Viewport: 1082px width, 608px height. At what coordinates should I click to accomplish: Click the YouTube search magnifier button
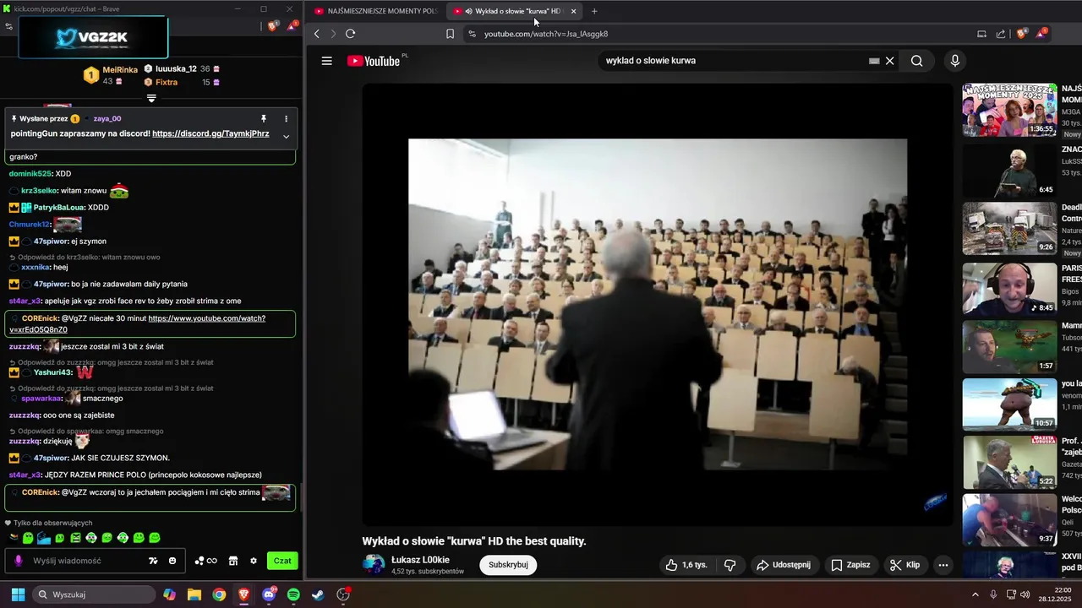click(x=916, y=61)
